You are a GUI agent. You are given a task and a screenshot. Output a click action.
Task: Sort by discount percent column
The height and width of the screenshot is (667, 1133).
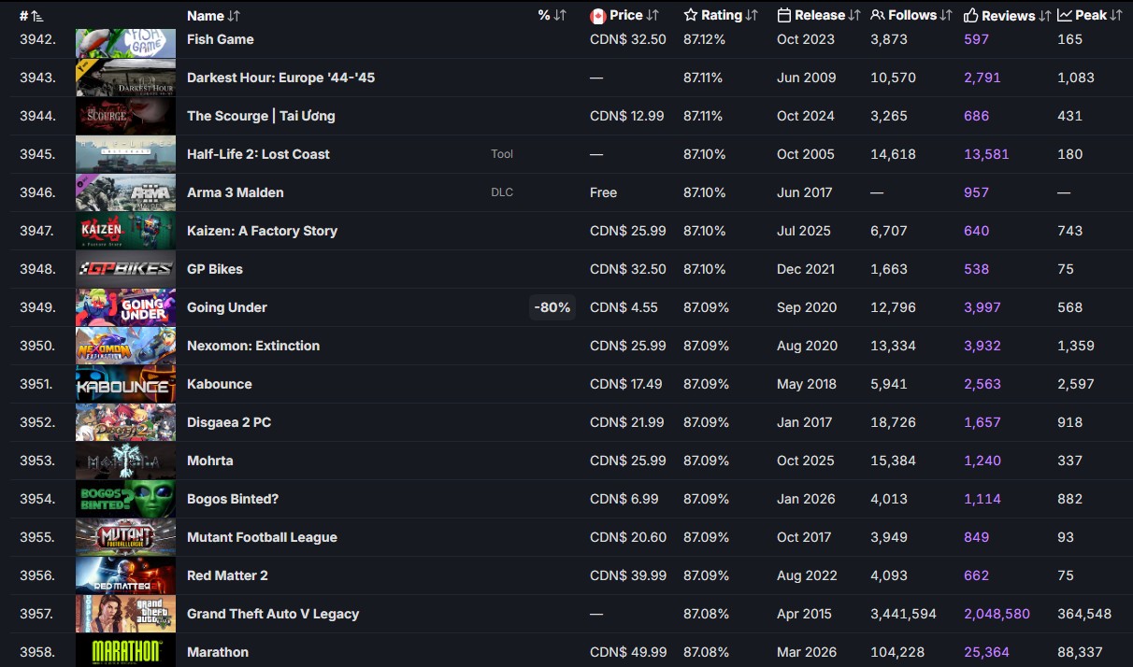552,16
